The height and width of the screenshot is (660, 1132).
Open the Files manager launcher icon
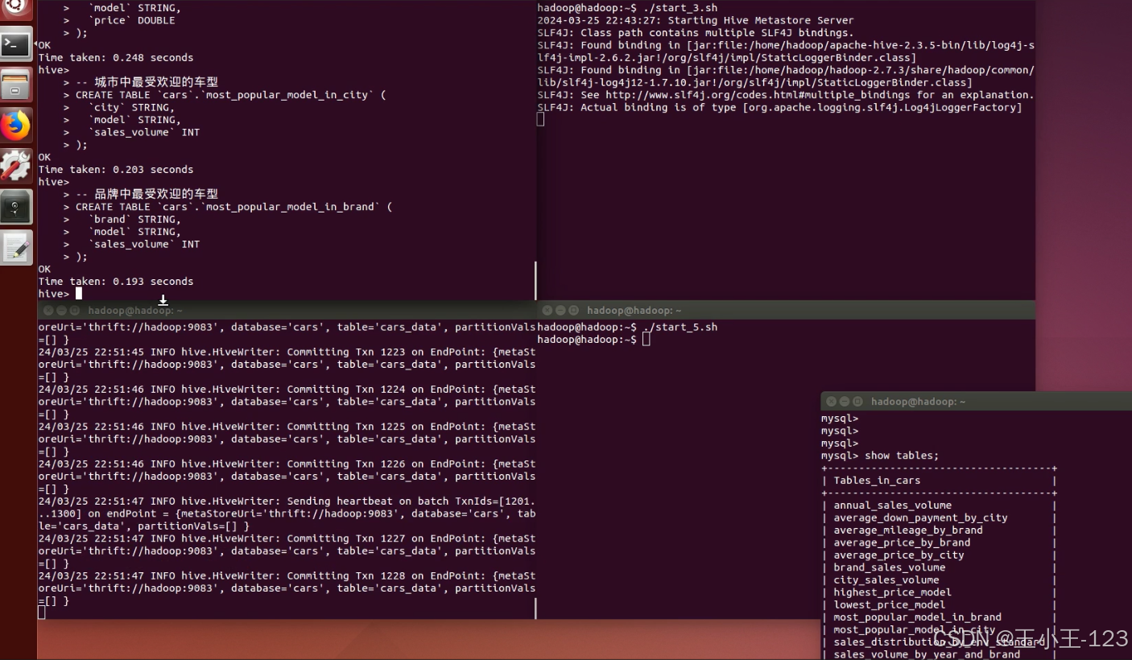17,85
